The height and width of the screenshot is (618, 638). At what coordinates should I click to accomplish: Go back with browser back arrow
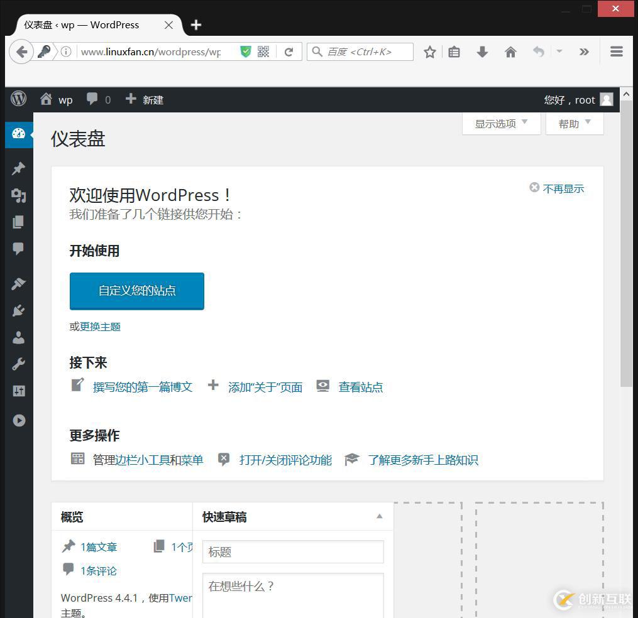tap(21, 51)
